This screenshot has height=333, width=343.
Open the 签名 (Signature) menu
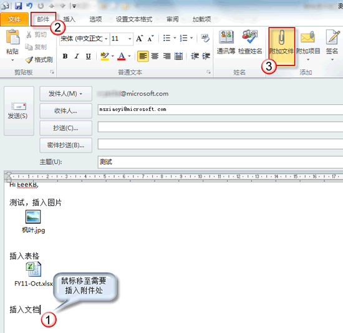(x=332, y=45)
